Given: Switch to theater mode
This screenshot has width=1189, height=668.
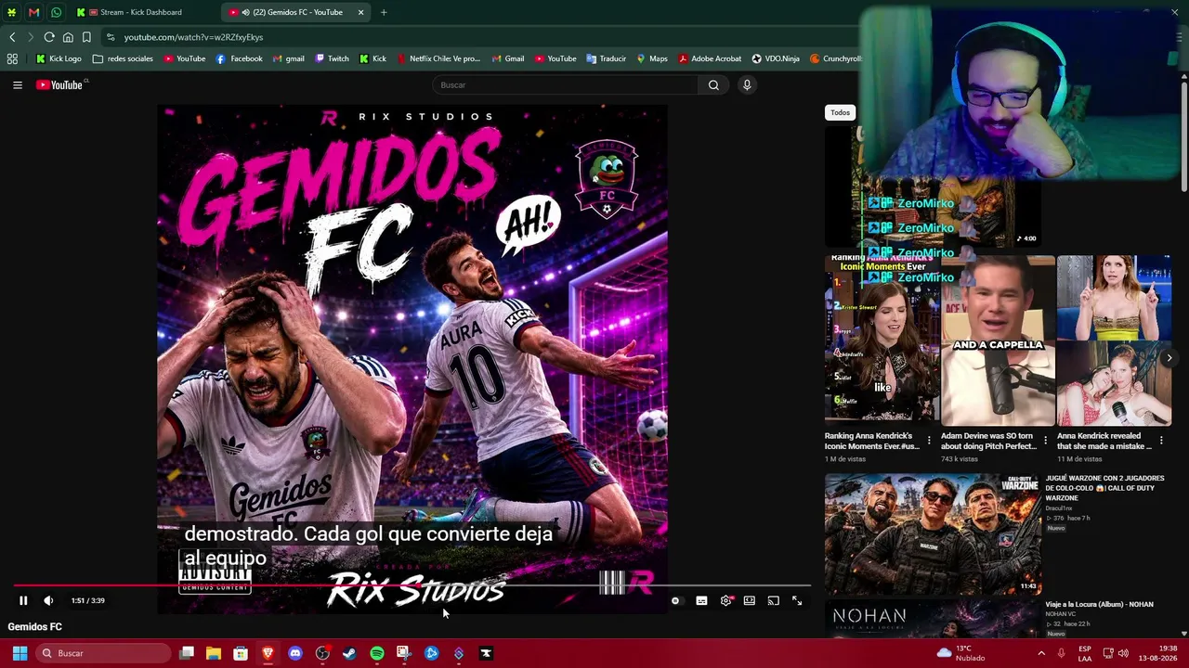Looking at the screenshot, I should coord(750,600).
